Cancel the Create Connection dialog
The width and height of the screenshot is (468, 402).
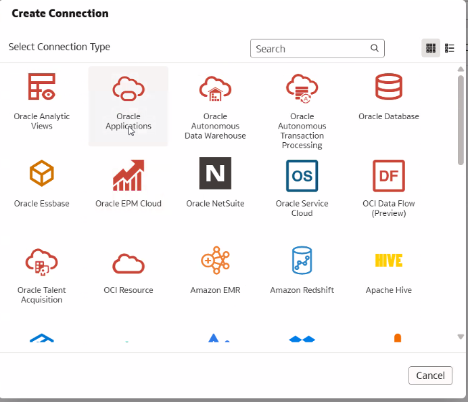pos(430,376)
